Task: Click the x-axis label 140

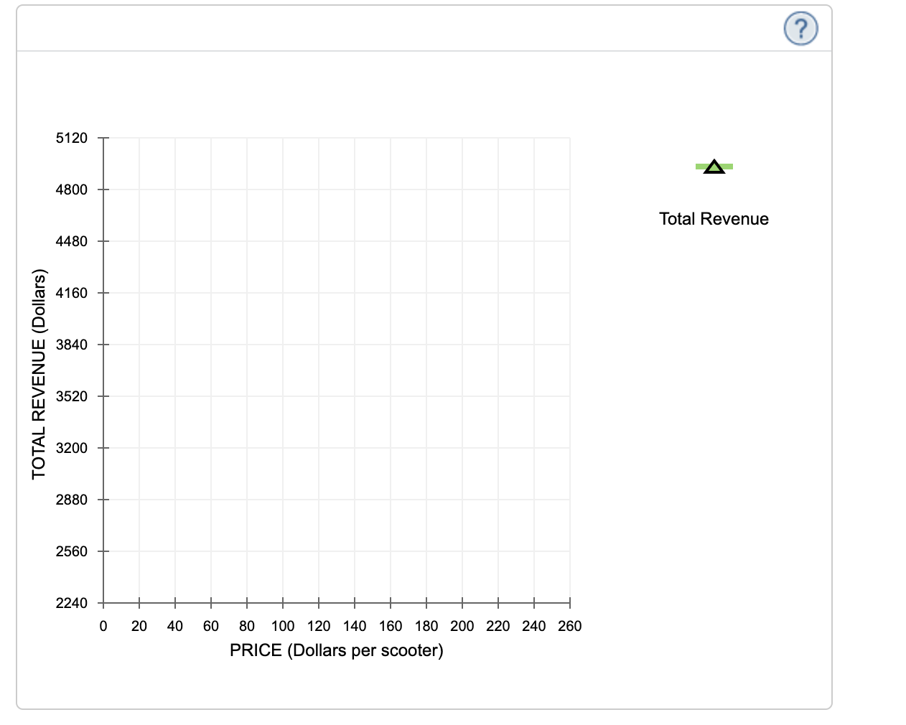Action: (355, 626)
